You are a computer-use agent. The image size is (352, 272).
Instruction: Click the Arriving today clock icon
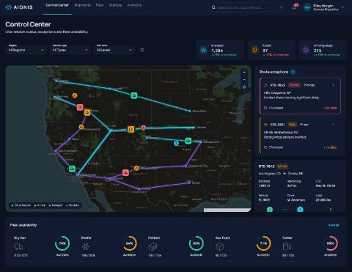tap(306, 50)
